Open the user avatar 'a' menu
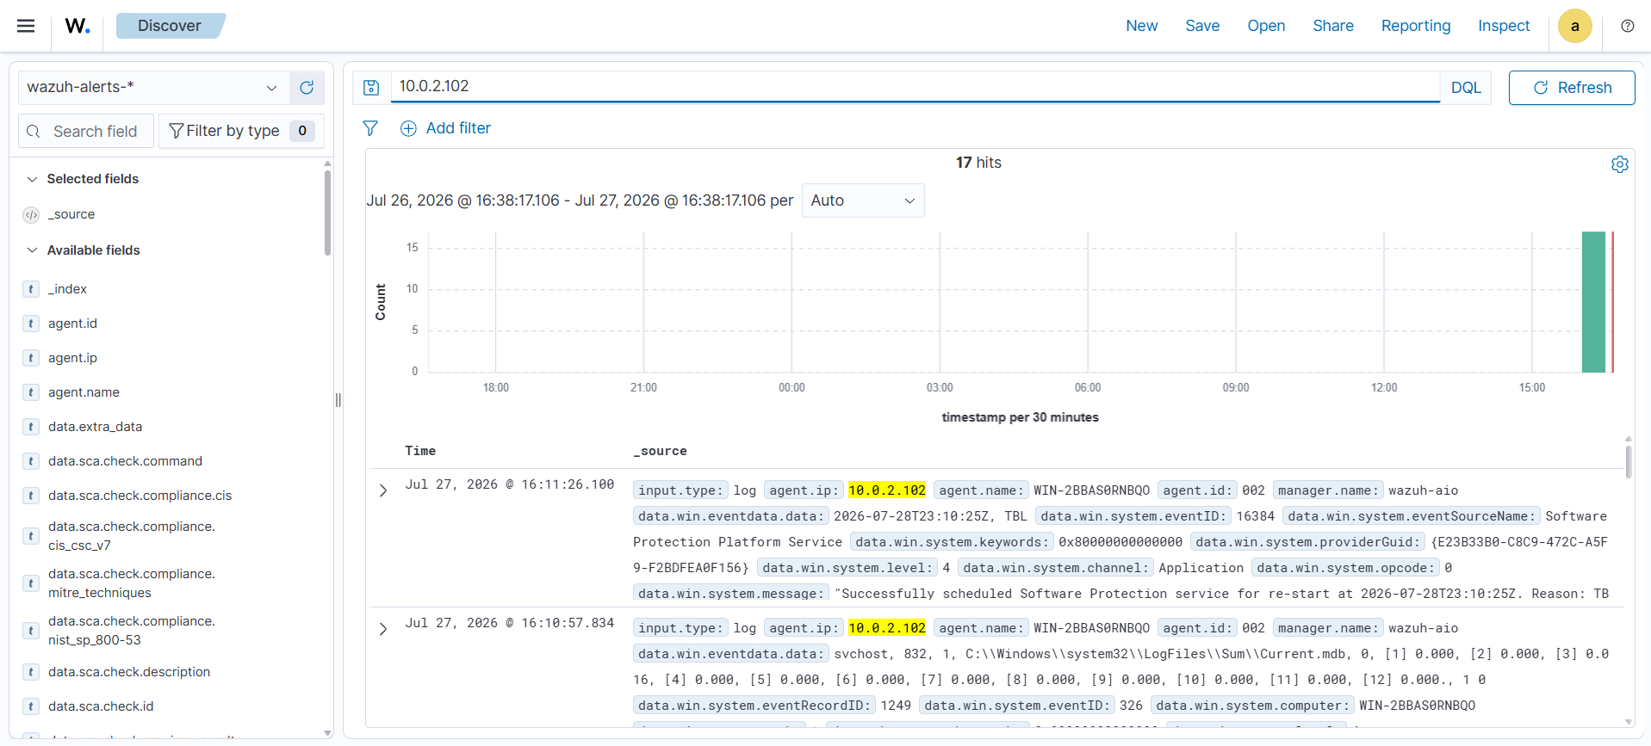 pos(1574,26)
